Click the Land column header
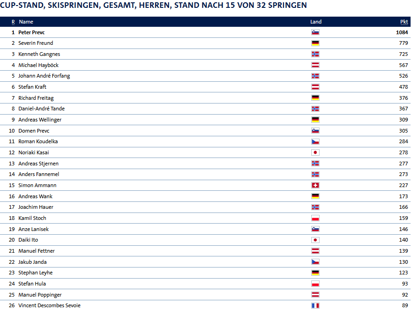Viewport: 411px width, 310px height. (x=316, y=22)
